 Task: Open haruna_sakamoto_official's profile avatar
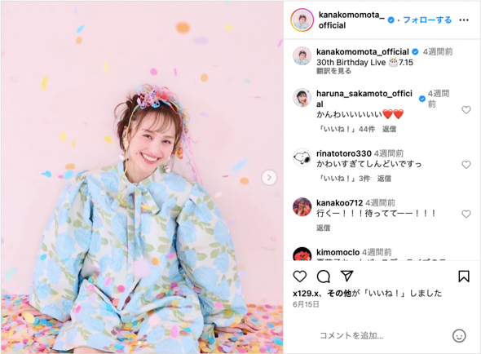click(x=302, y=98)
